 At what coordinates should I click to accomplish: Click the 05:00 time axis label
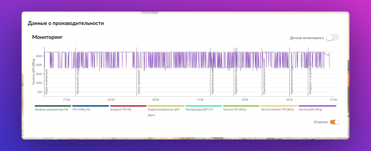pyautogui.click(x=111, y=100)
